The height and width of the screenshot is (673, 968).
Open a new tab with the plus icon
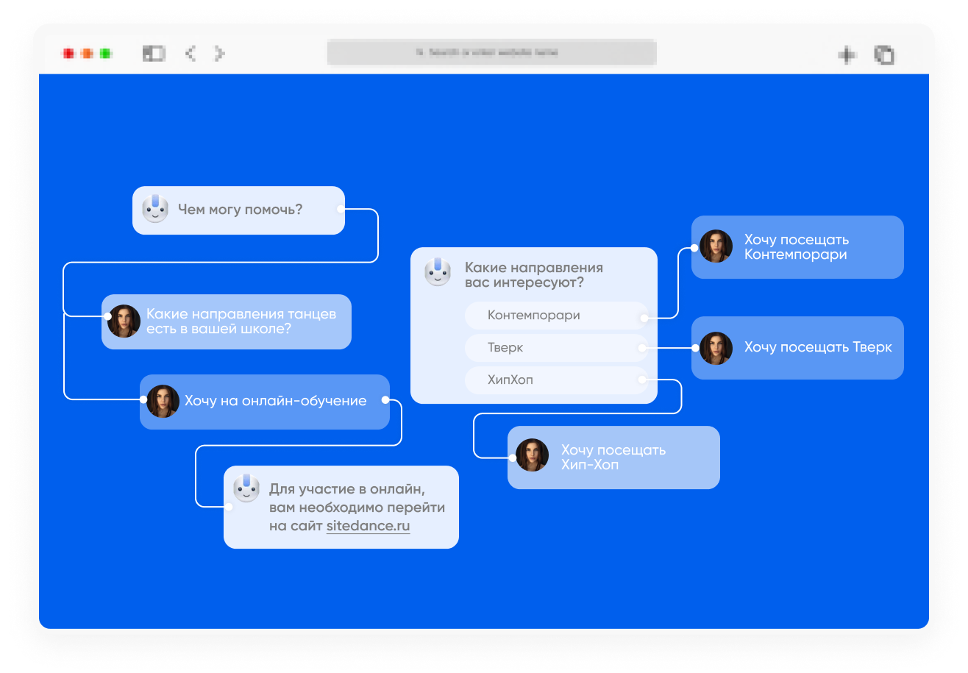pyautogui.click(x=847, y=54)
